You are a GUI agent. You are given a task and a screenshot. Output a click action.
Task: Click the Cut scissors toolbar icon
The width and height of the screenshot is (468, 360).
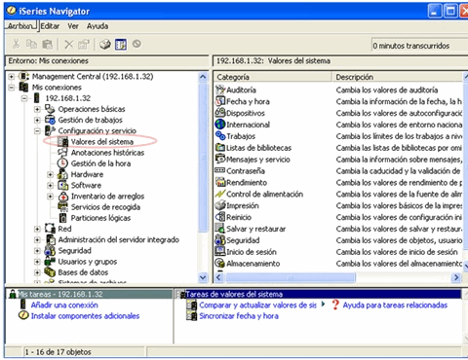[16, 44]
